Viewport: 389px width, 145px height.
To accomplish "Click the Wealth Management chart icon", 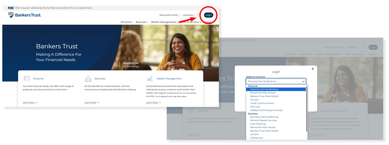I will click(149, 79).
